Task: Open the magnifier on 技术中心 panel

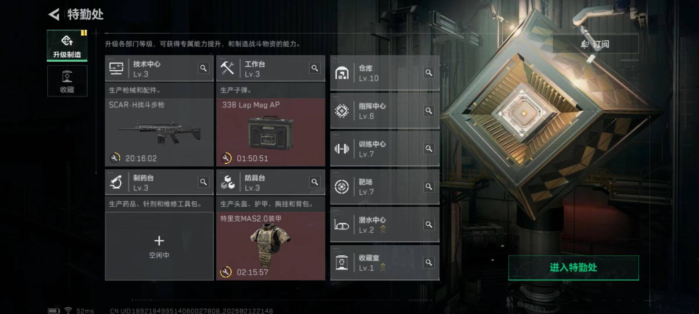Action: click(203, 68)
